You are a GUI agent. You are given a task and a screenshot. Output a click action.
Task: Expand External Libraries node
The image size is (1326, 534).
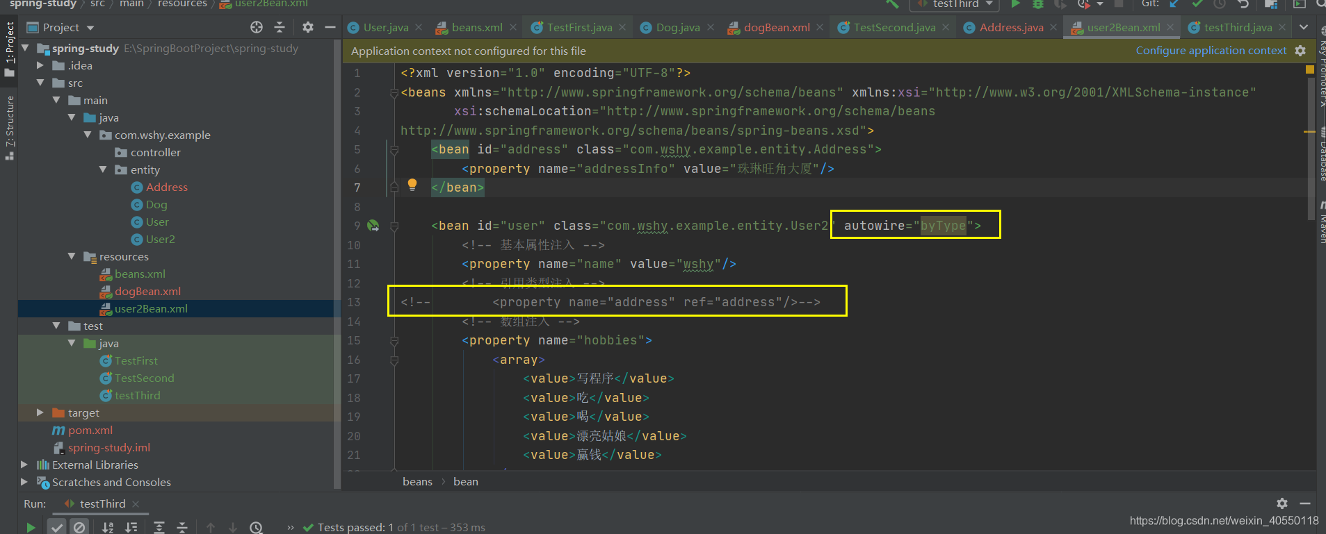coord(25,465)
